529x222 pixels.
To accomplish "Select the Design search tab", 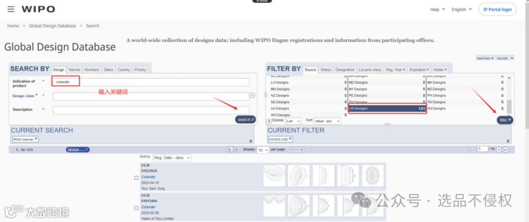I will tap(58, 70).
